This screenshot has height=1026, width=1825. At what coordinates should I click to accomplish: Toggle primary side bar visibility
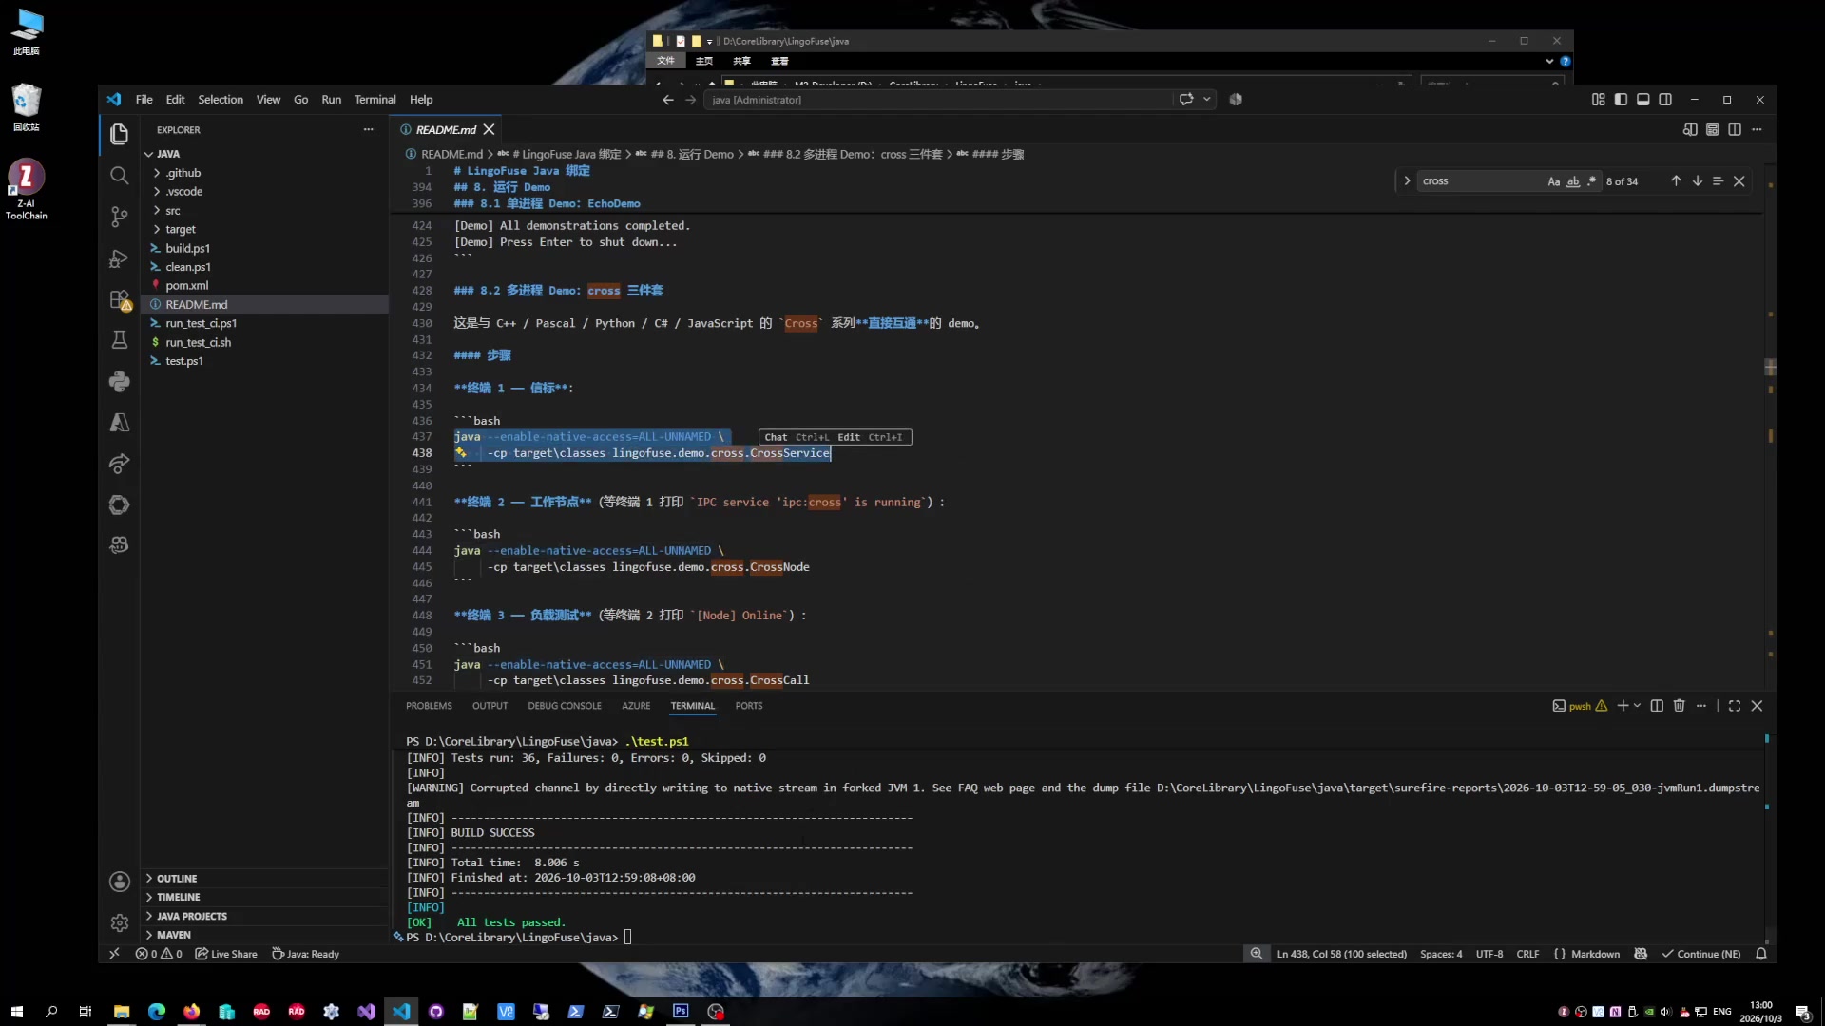[1621, 100]
